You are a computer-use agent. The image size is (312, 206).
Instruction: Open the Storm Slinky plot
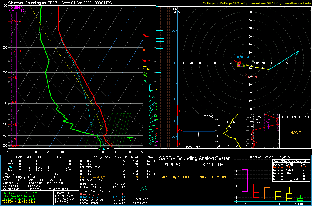pos(199,131)
